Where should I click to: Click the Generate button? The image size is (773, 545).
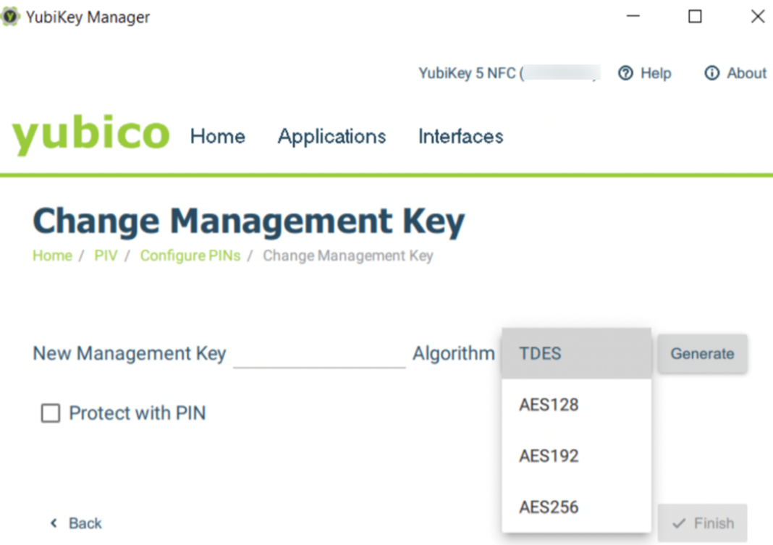(701, 353)
